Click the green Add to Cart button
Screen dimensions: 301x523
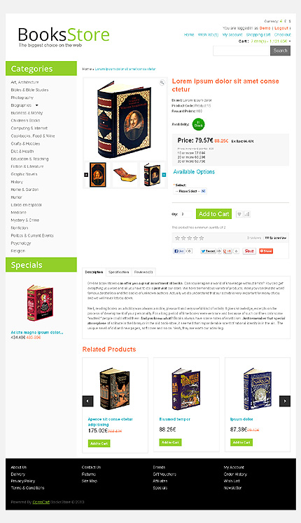(214, 214)
